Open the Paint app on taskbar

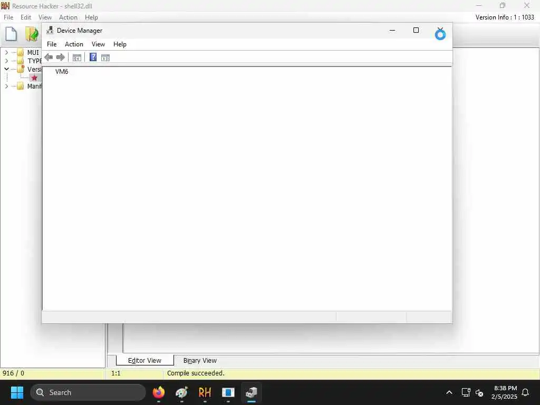coord(182,392)
